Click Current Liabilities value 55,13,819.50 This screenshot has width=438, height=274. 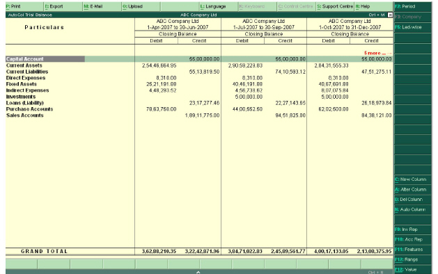tap(204, 72)
